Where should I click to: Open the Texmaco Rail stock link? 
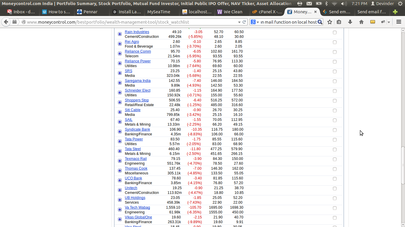136,159
